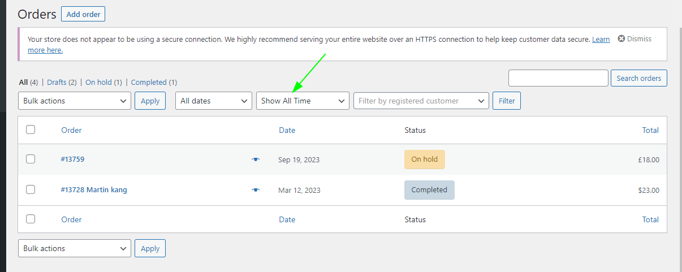Check the box for order #13759
This screenshot has width=682, height=272.
(31, 159)
